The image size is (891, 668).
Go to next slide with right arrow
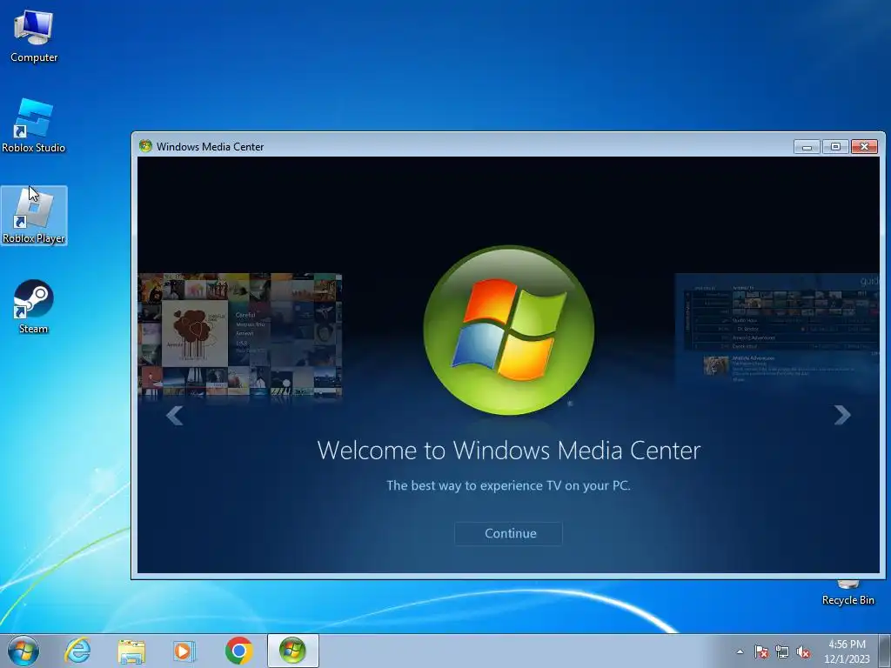[x=842, y=415]
